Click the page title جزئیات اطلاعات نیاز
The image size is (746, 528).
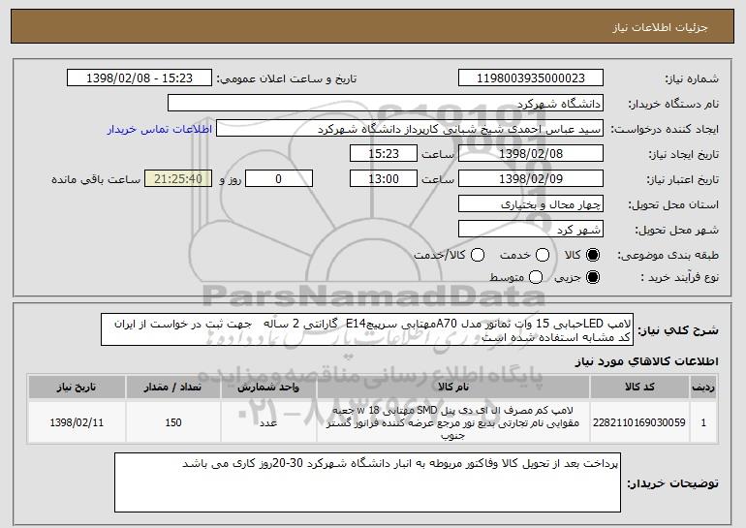pyautogui.click(x=660, y=27)
